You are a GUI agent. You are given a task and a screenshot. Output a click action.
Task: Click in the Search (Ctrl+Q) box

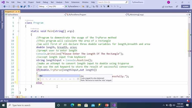113,2
